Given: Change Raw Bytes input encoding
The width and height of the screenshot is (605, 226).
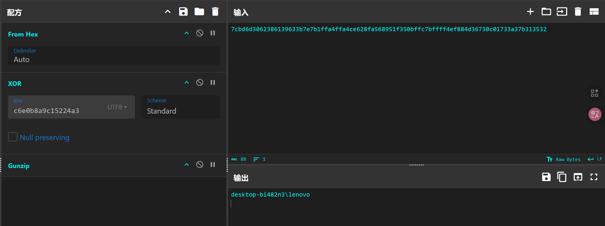Looking at the screenshot, I should click(x=563, y=159).
